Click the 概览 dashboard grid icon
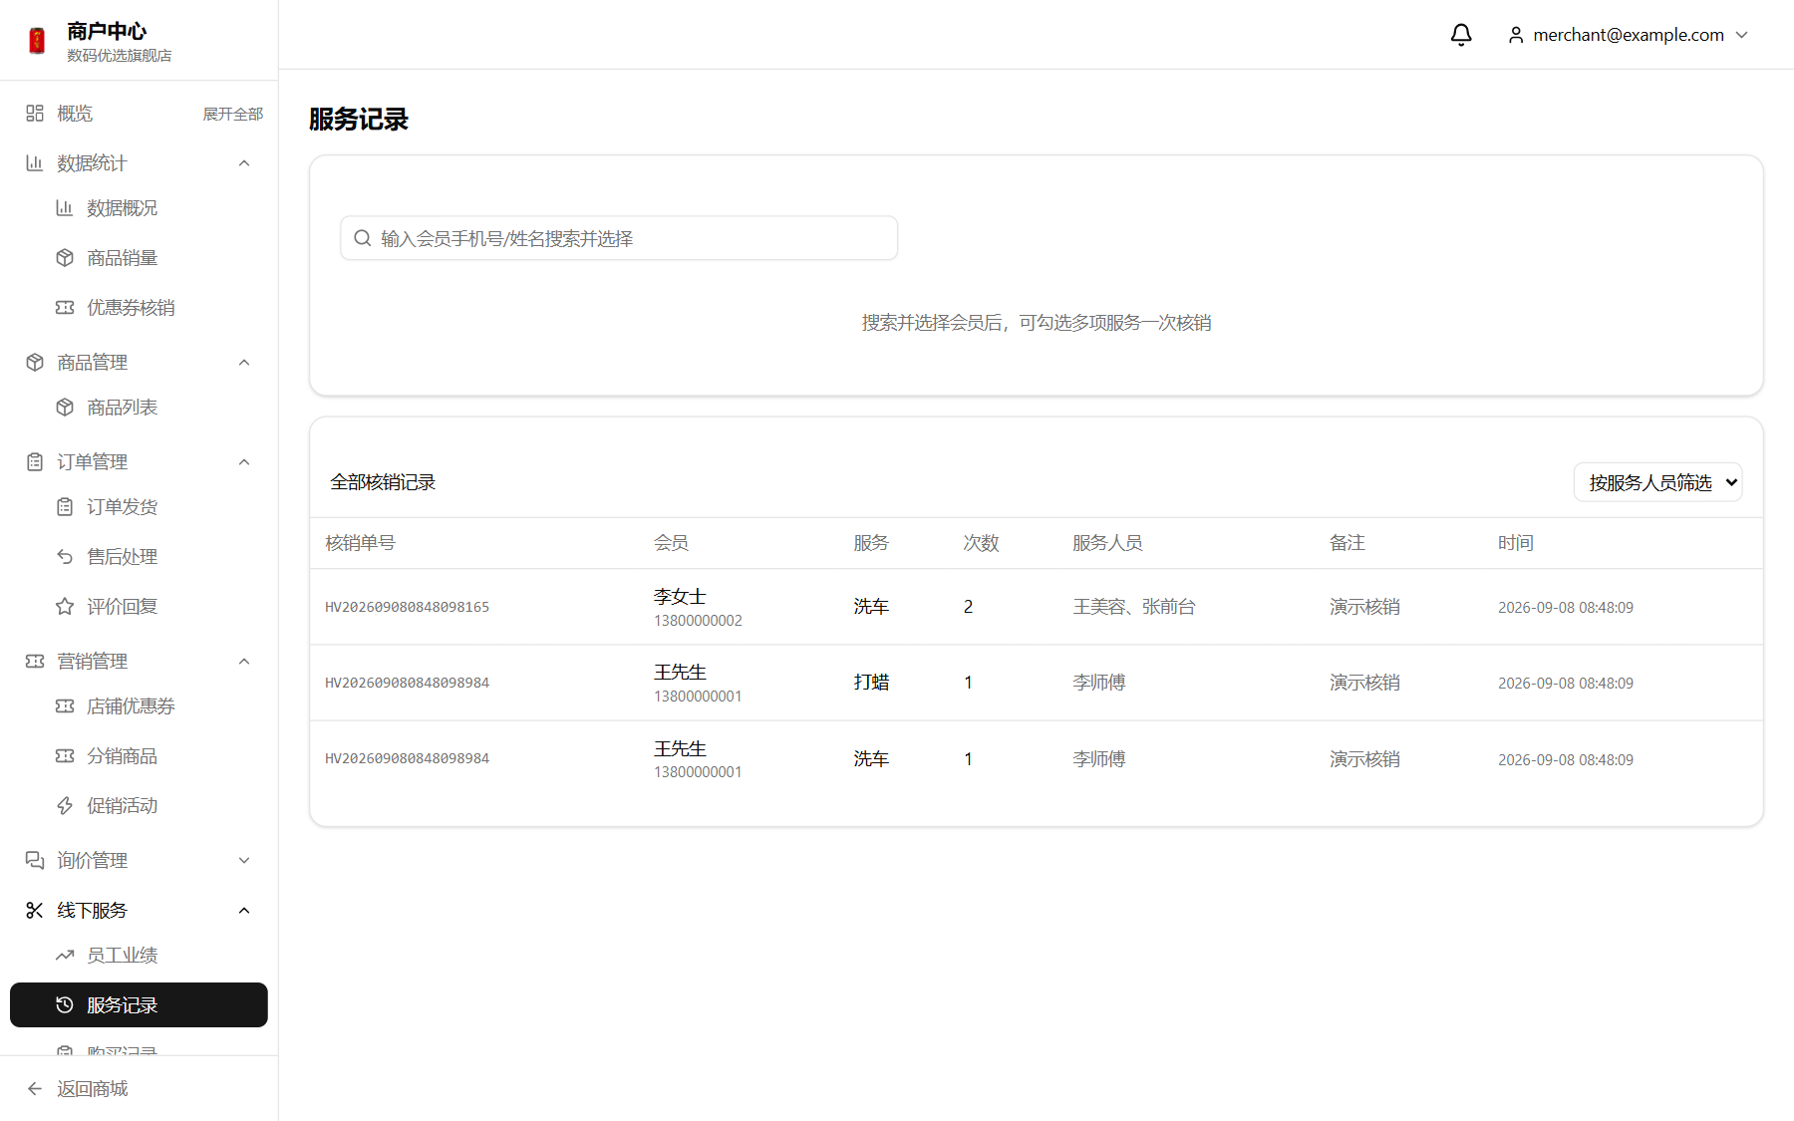The width and height of the screenshot is (1794, 1121). [35, 114]
